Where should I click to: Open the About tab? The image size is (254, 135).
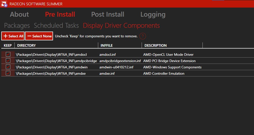click(x=19, y=14)
